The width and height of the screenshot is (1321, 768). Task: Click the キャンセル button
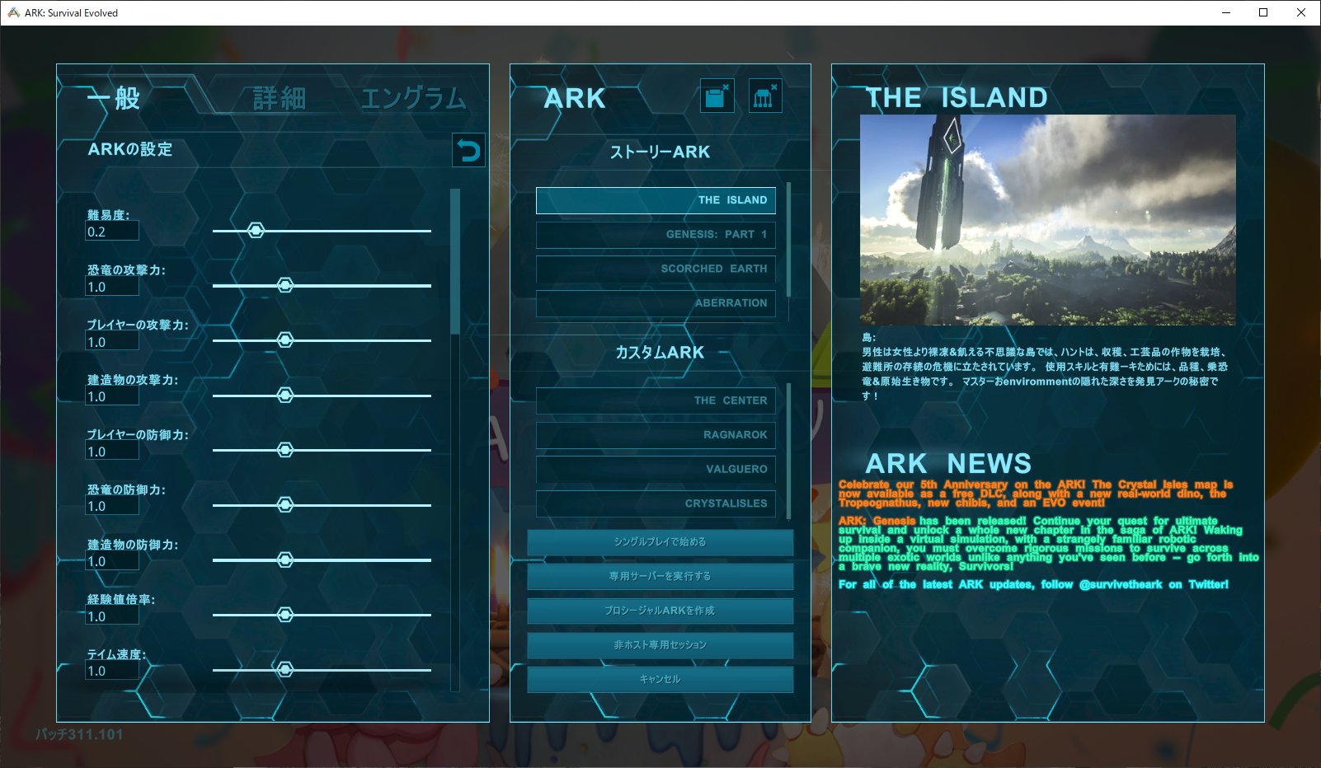click(x=660, y=679)
